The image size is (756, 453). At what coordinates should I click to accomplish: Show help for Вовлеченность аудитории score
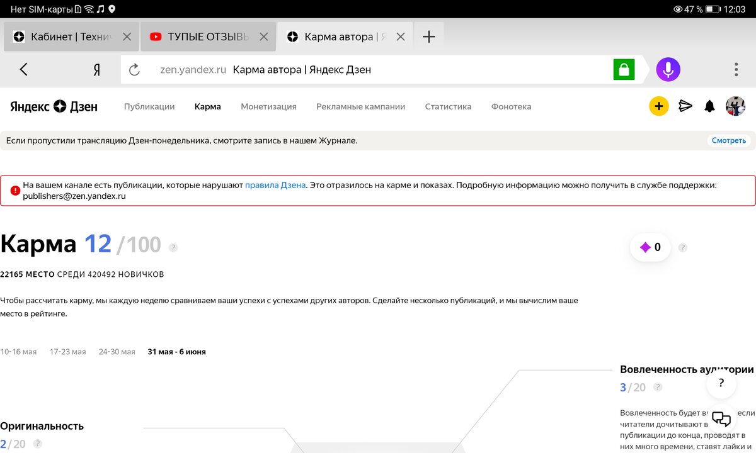point(658,387)
